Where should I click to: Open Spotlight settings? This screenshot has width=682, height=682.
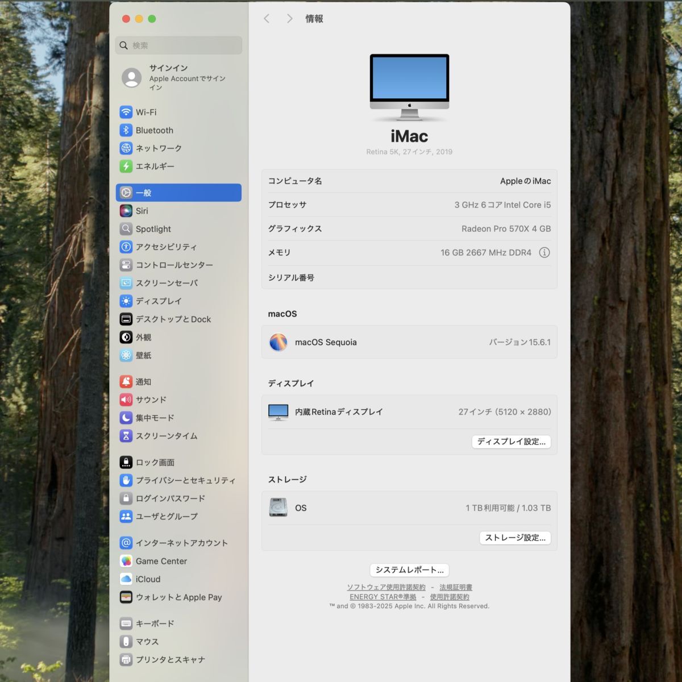(178, 229)
